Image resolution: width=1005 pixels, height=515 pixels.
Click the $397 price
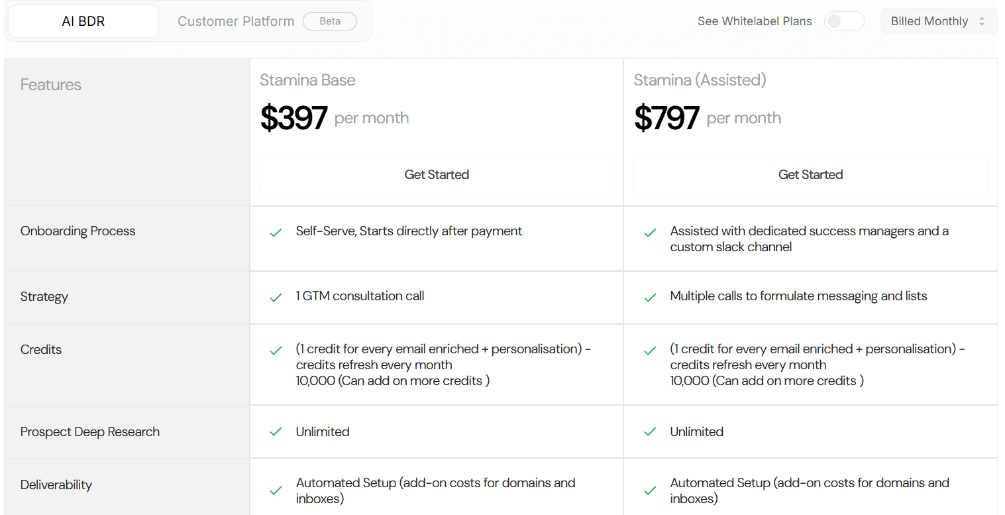point(293,118)
